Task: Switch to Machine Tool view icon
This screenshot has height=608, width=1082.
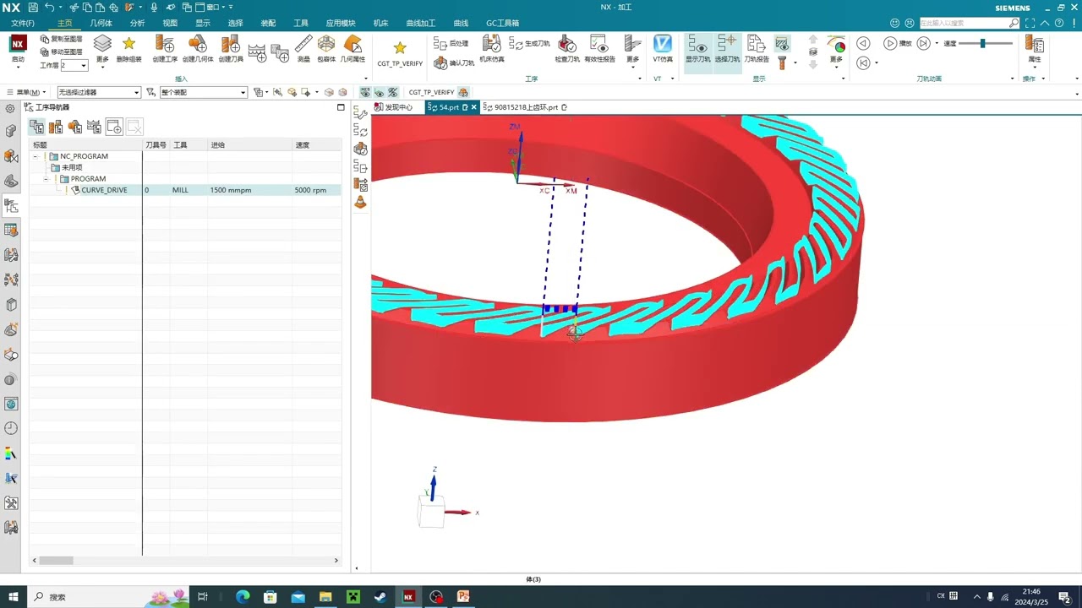Action: [56, 127]
